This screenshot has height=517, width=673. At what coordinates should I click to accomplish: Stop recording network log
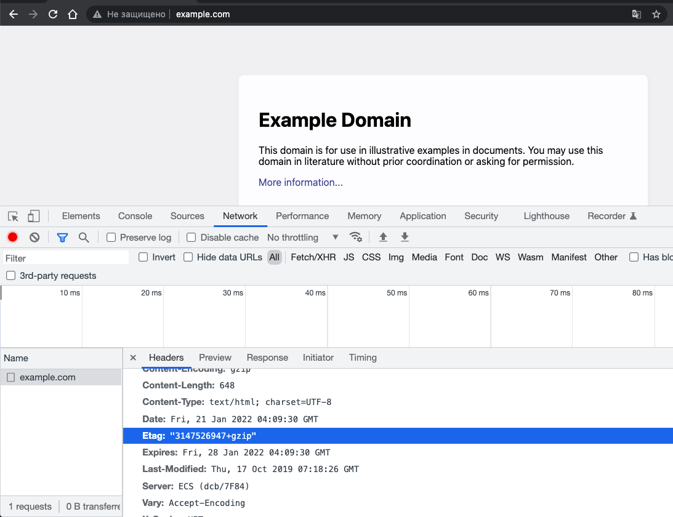point(12,238)
